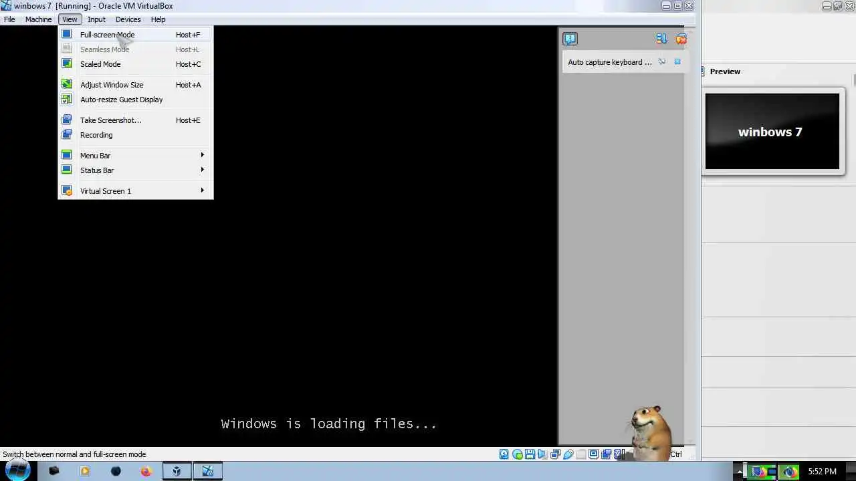Click the help icon beside Auto capture keyboard

(x=662, y=62)
